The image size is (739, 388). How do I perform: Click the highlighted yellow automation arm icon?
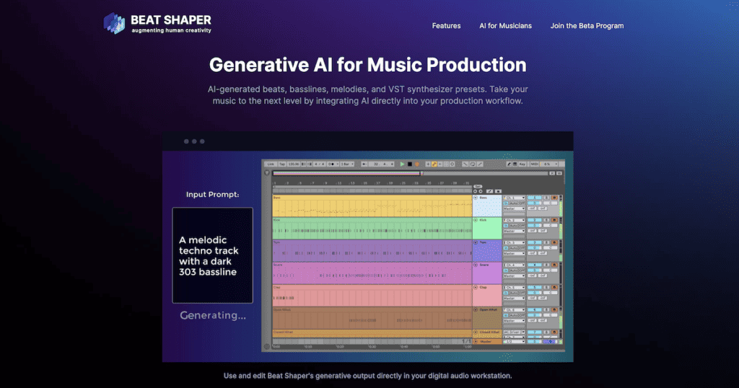(x=434, y=164)
